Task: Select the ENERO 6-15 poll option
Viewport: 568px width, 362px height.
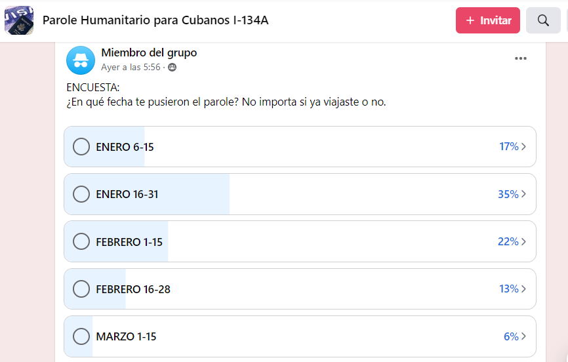Action: [x=81, y=147]
